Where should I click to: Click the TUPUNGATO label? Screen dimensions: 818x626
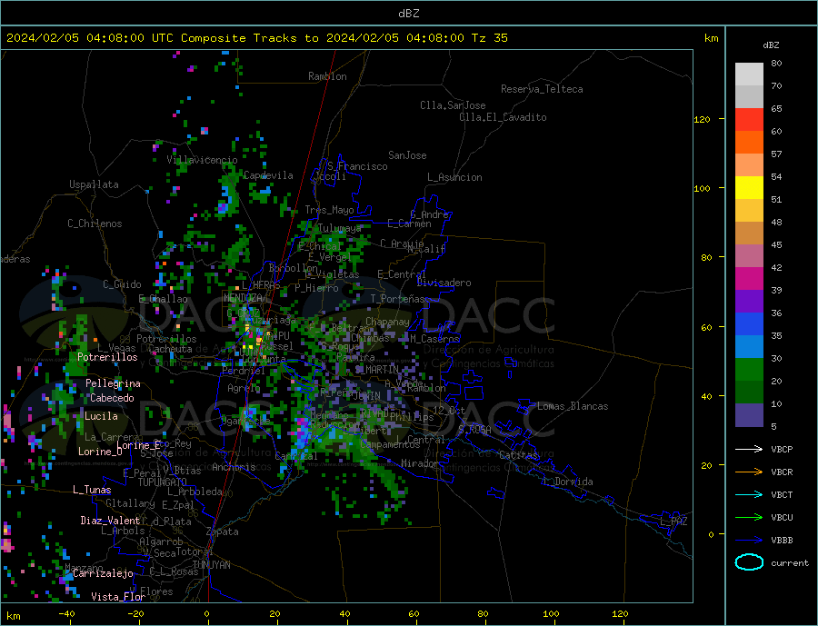pos(162,482)
